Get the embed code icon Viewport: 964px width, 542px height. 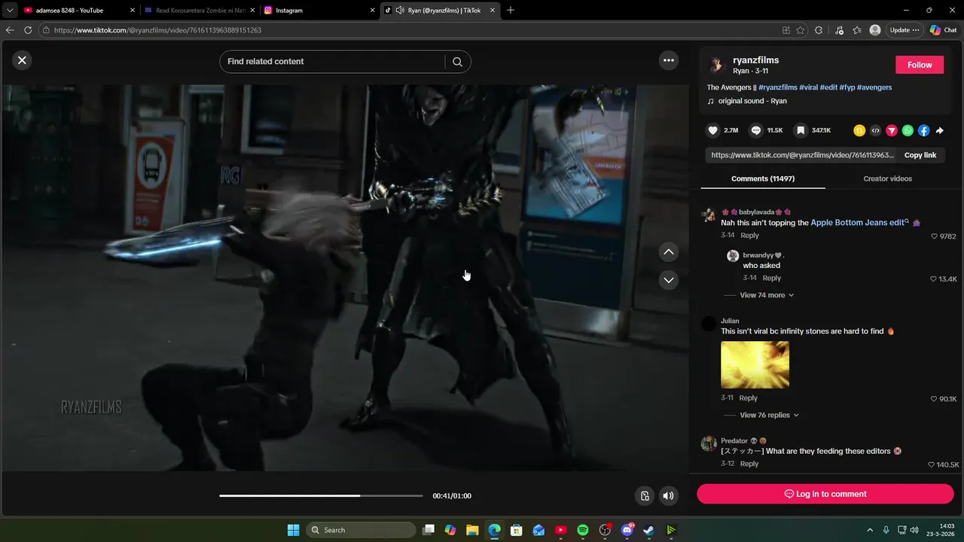(875, 130)
